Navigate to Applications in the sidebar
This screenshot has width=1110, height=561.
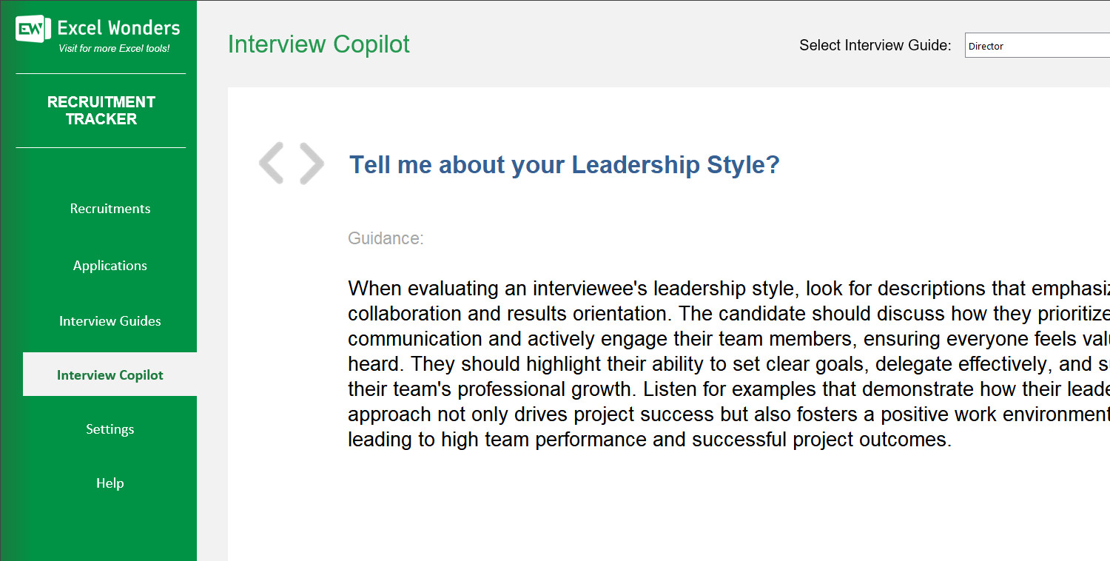[110, 266]
